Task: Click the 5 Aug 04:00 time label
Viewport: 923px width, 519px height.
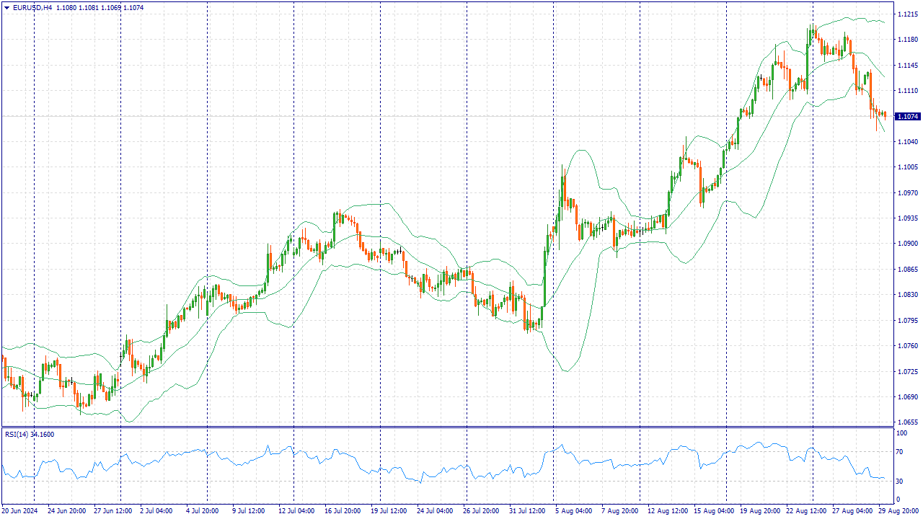Action: [x=573, y=511]
